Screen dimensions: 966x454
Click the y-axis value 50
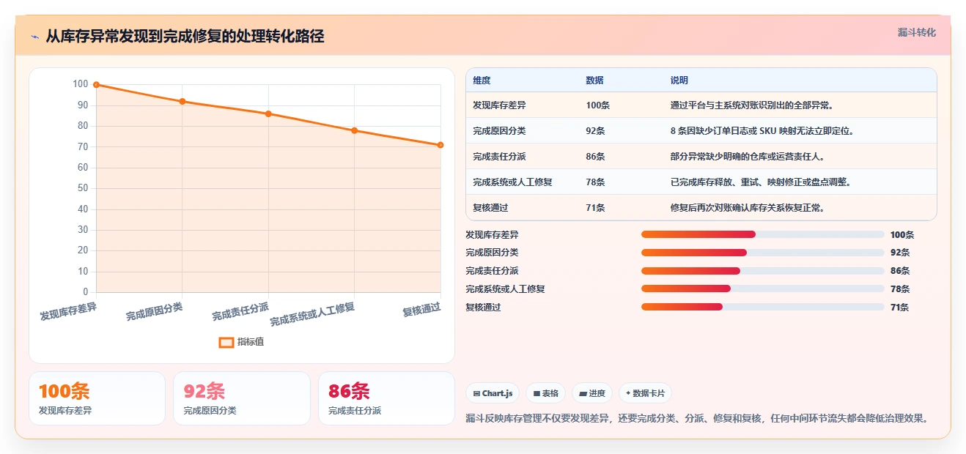tap(83, 188)
